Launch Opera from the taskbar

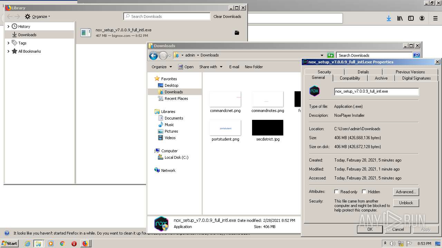(74, 244)
